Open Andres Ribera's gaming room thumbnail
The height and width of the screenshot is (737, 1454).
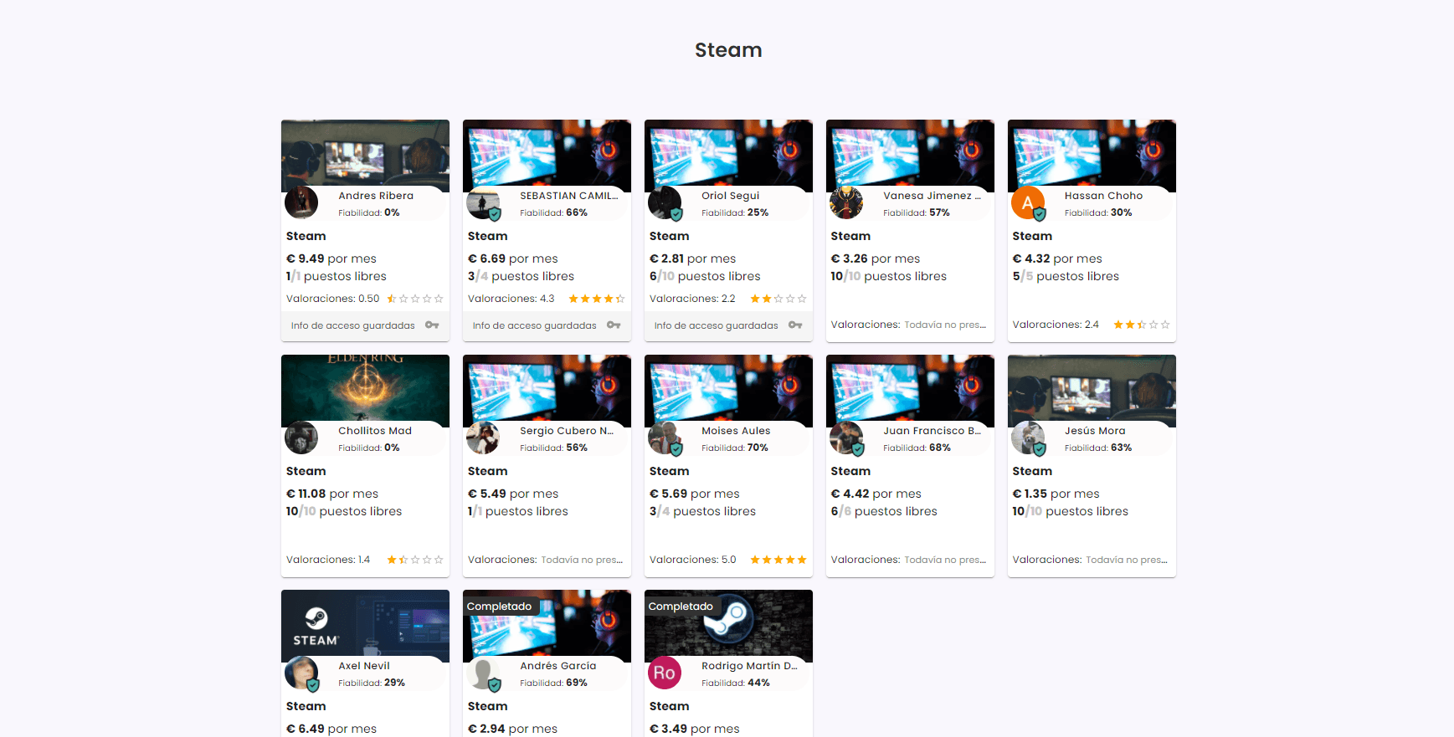365,156
